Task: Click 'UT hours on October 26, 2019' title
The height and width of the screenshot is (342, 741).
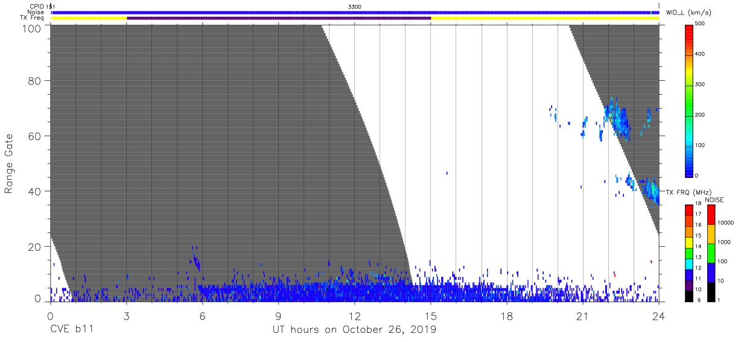Action: (x=354, y=329)
